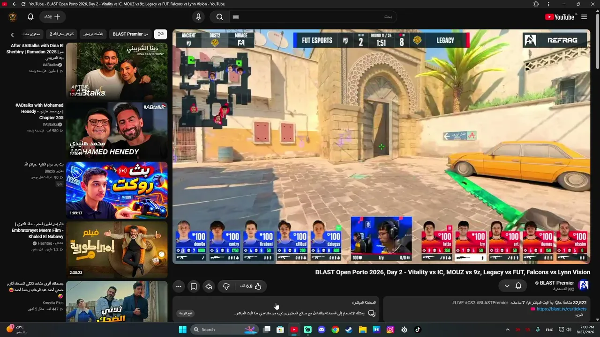Start voice search with the microphone icon
The width and height of the screenshot is (600, 337).
click(198, 17)
